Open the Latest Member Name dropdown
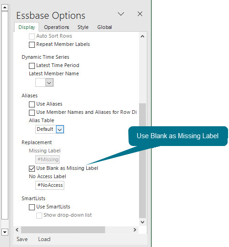229x247 pixels. click(x=49, y=83)
